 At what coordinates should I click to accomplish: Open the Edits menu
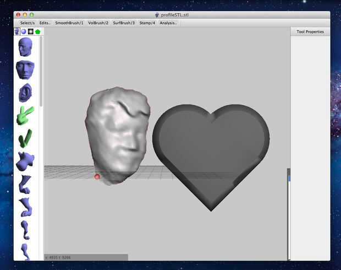45,23
